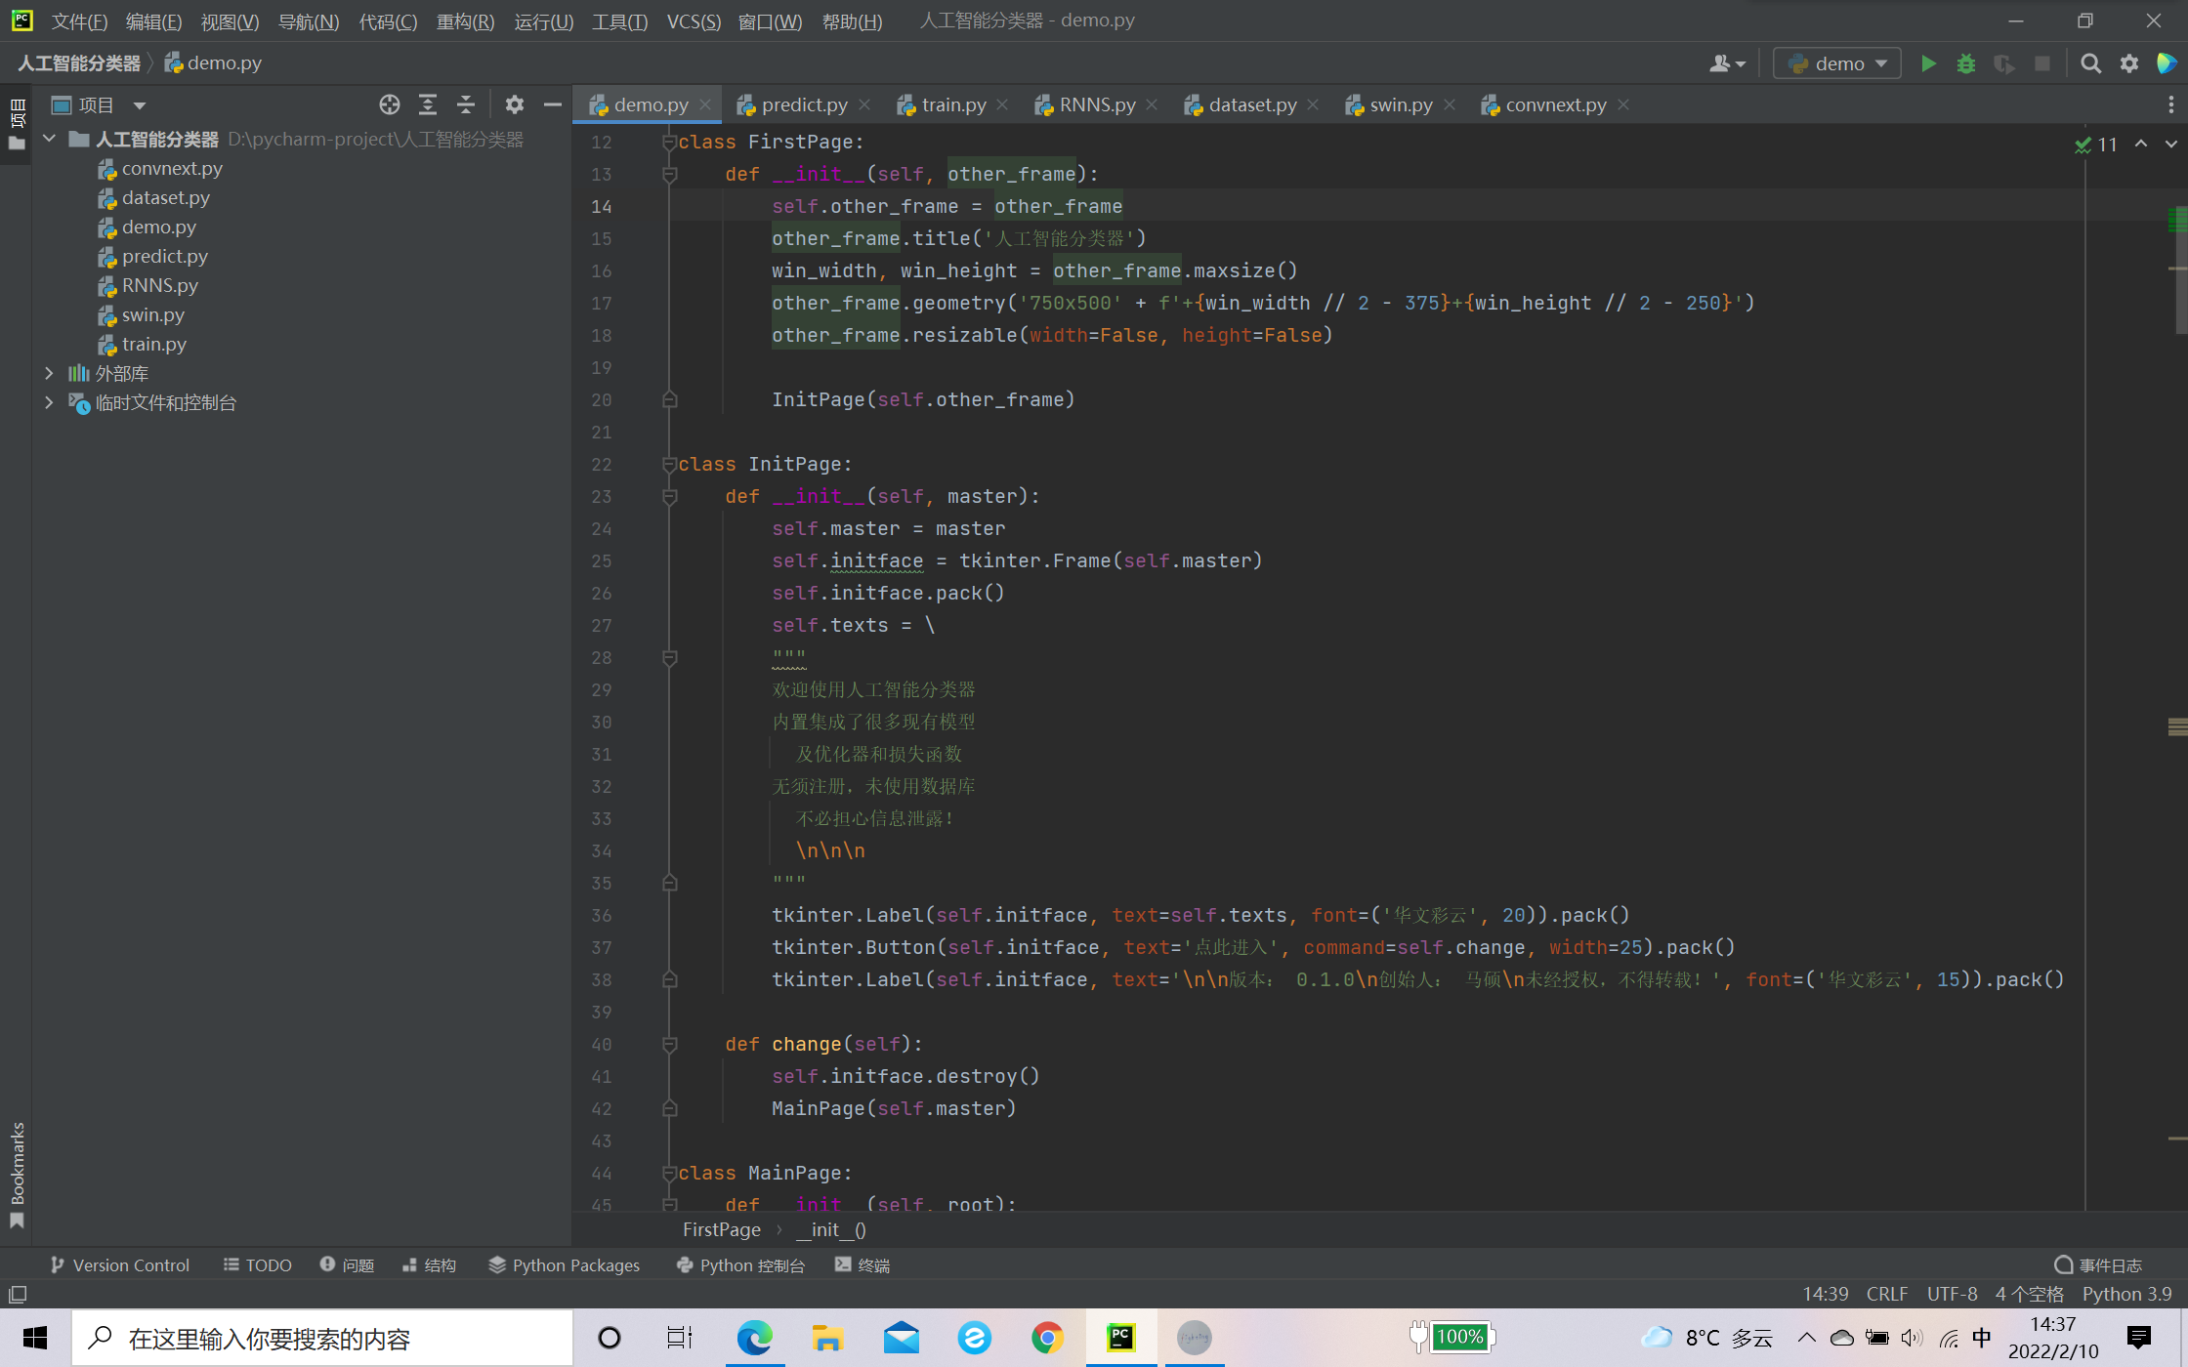This screenshot has width=2188, height=1367.
Task: Expand all in project tree toolbar
Action: tap(428, 104)
